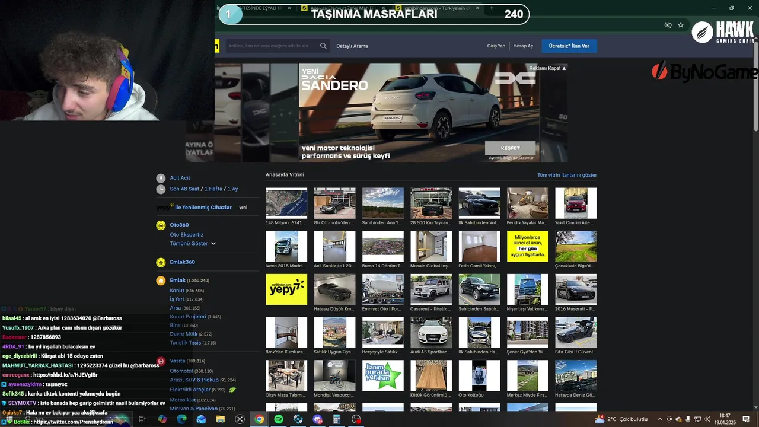Open the Konut Projeleri category link

pyautogui.click(x=188, y=317)
